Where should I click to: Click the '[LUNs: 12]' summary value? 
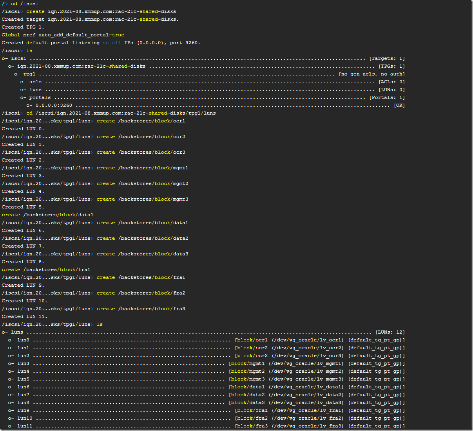(x=390, y=332)
